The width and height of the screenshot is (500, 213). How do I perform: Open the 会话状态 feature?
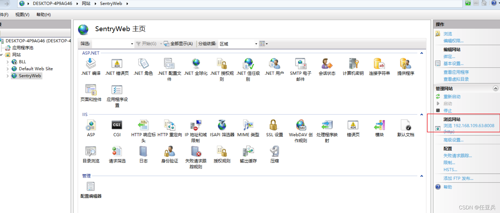point(327,67)
